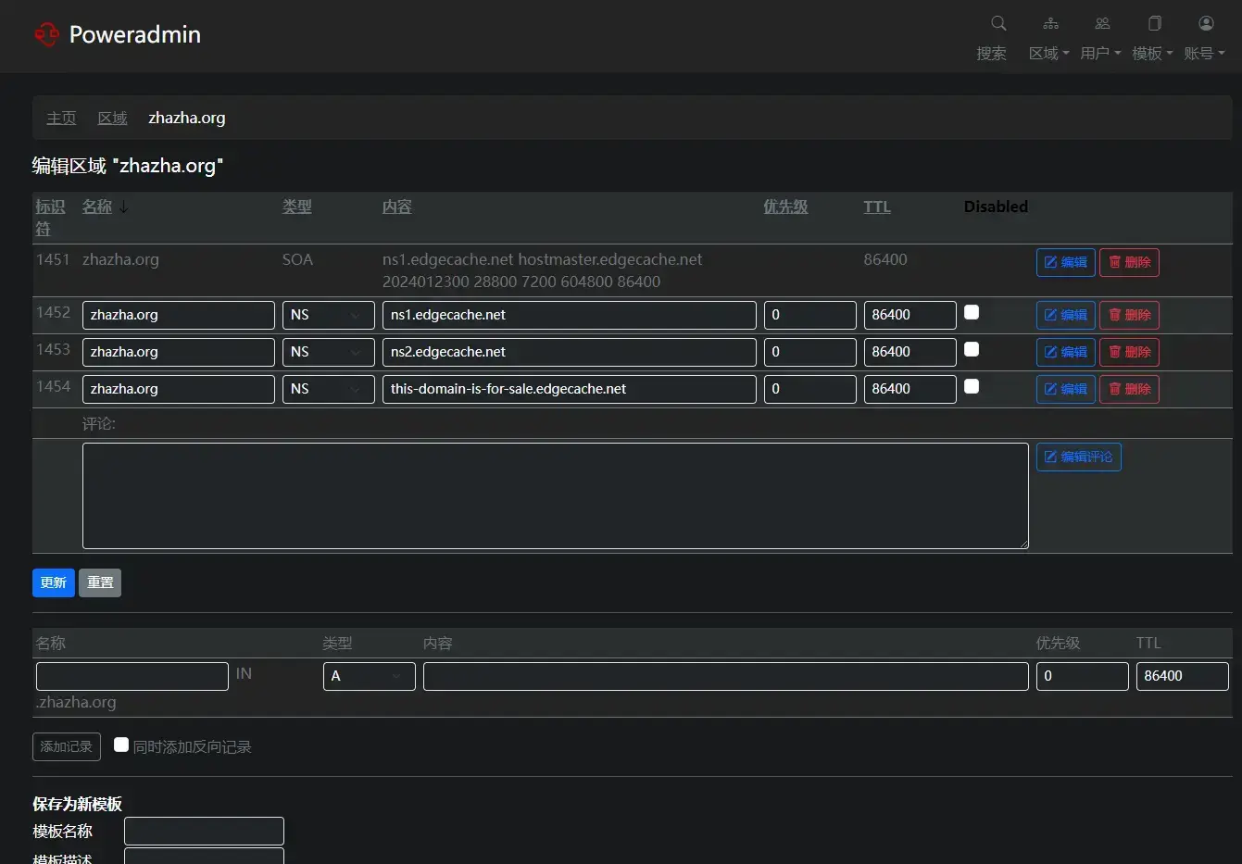
Task: Go to 区域 breadcrumb link
Action: [112, 118]
